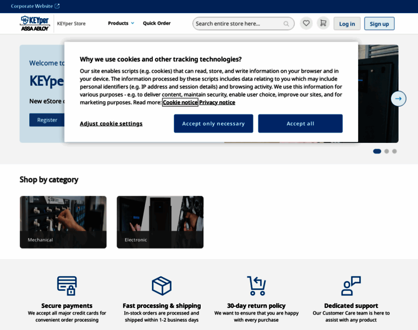Select the second carousel indicator dot

pyautogui.click(x=387, y=151)
